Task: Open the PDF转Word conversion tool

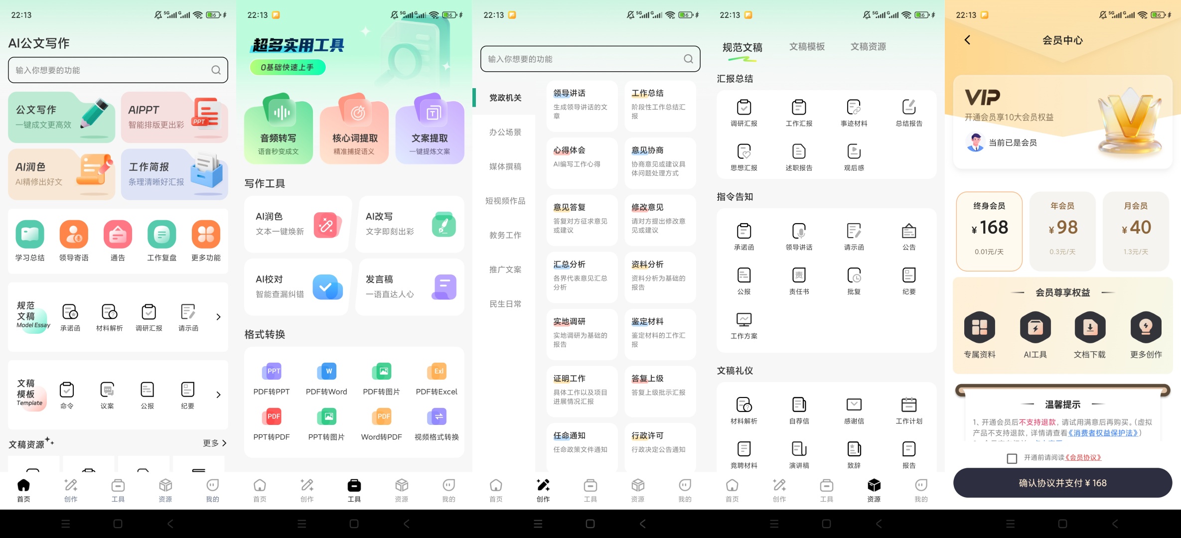Action: (326, 372)
